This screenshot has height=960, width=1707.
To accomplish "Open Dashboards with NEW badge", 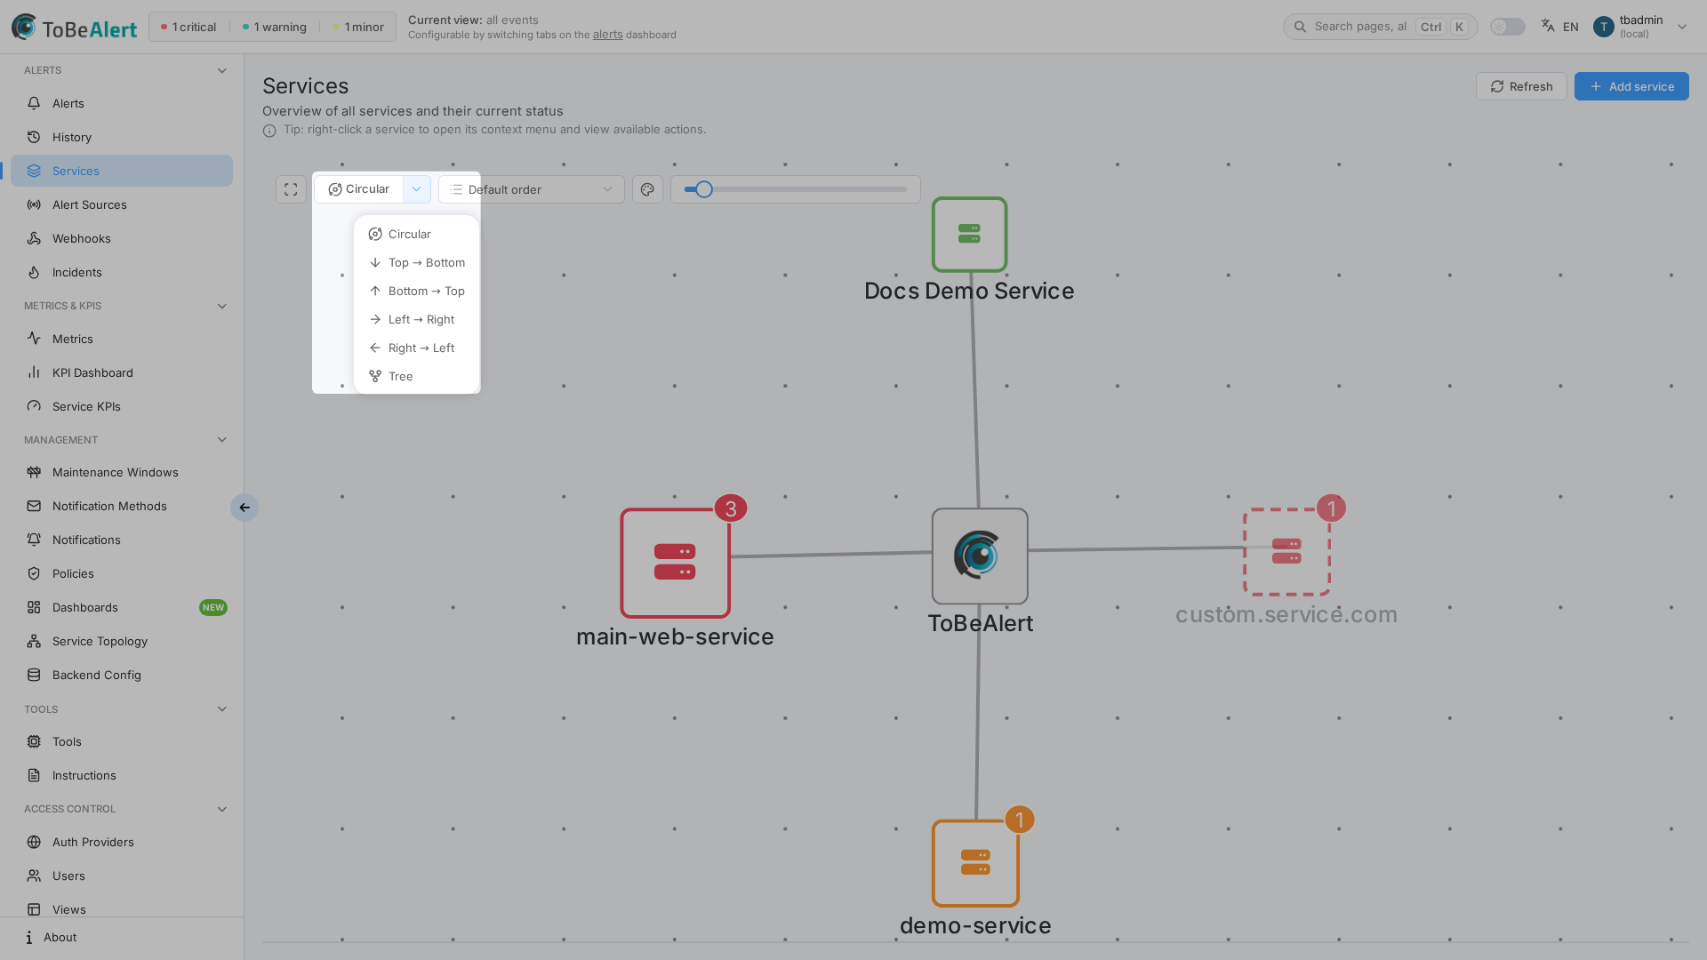I will [122, 607].
